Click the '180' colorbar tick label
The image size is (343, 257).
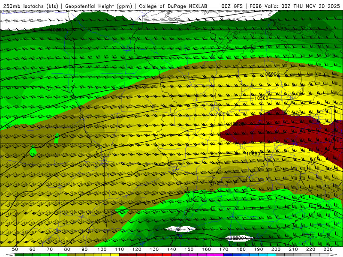241,249
